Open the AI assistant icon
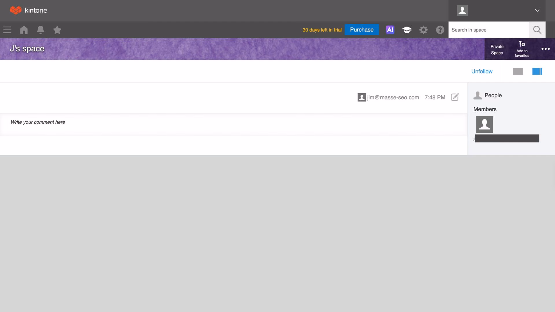The image size is (555, 312). (390, 30)
